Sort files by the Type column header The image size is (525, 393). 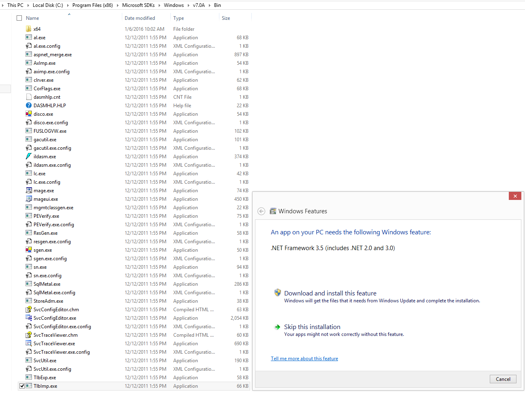click(x=179, y=18)
